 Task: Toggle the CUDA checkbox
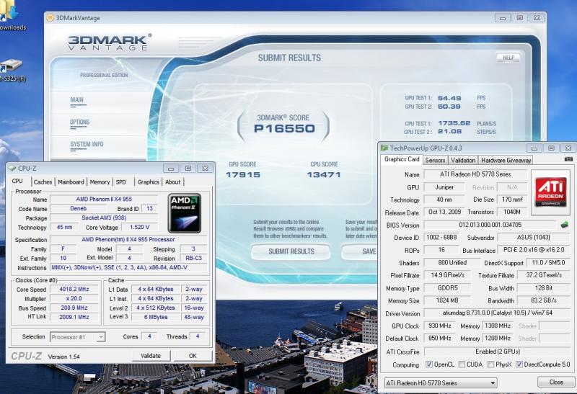463,364
